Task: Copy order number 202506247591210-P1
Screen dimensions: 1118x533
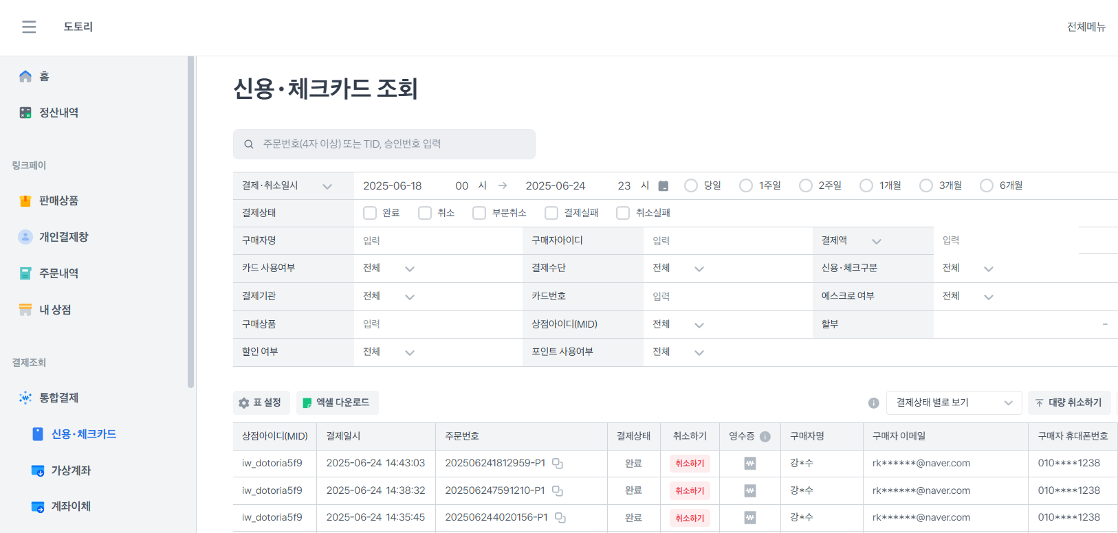Action: click(558, 491)
